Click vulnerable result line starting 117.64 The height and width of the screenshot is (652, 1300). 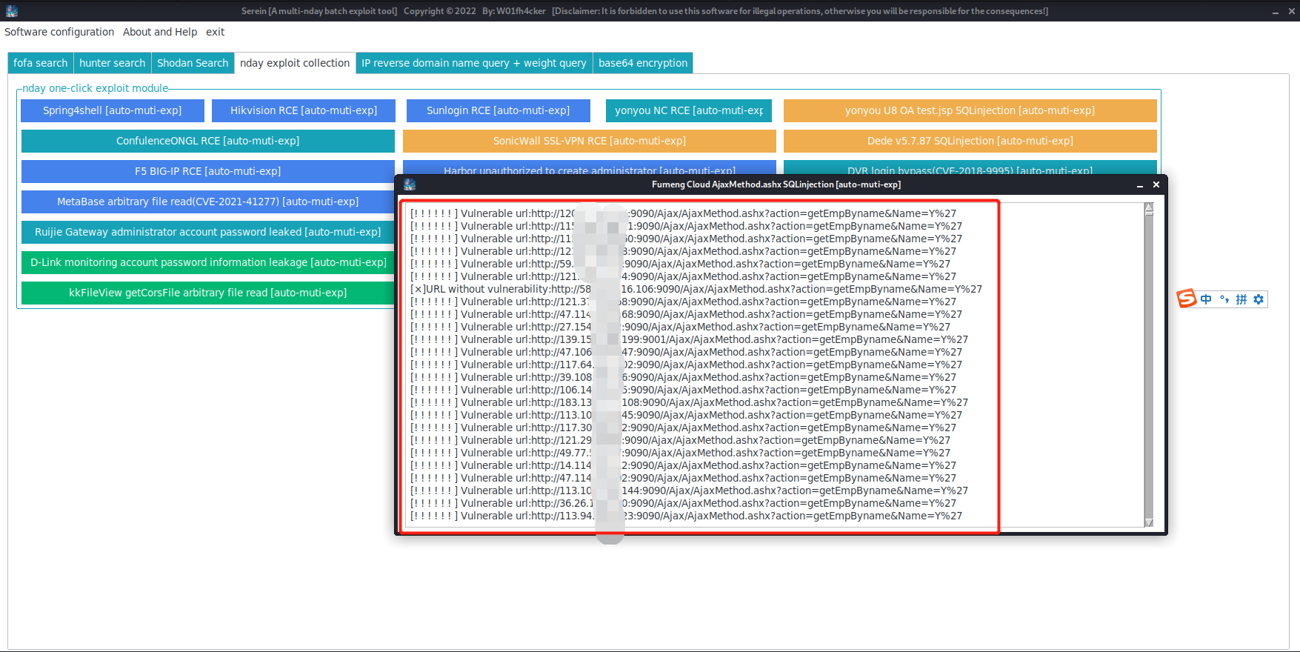tap(686, 365)
